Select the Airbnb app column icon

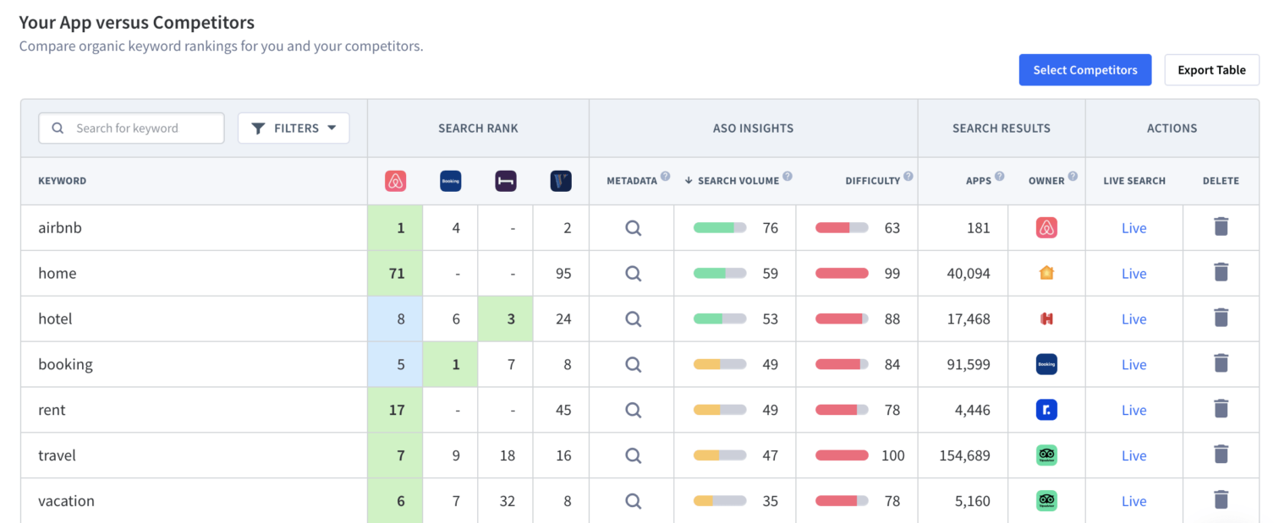pyautogui.click(x=395, y=180)
